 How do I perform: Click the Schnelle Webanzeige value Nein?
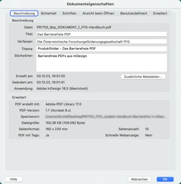click(x=149, y=135)
